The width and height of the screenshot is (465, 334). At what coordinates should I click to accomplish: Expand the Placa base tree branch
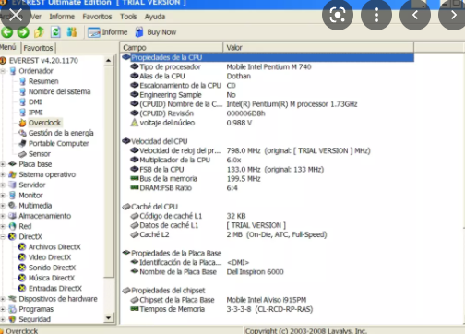(3, 164)
